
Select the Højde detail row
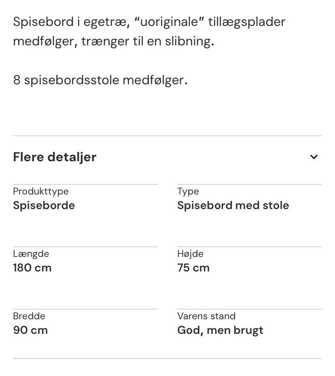click(190, 254)
